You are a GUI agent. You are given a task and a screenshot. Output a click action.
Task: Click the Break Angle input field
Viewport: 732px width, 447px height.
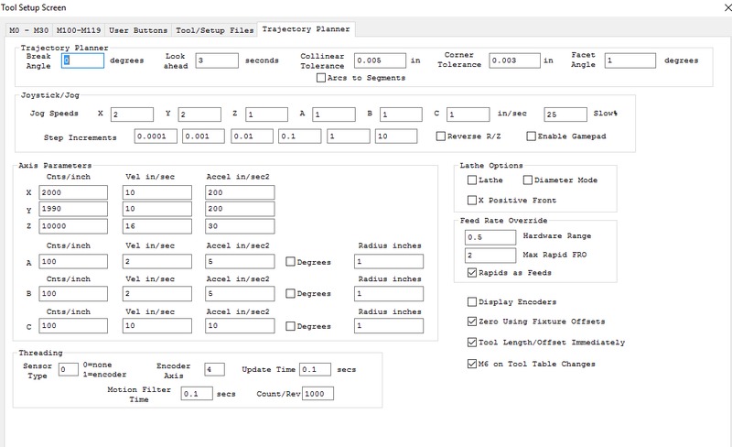[x=82, y=60]
